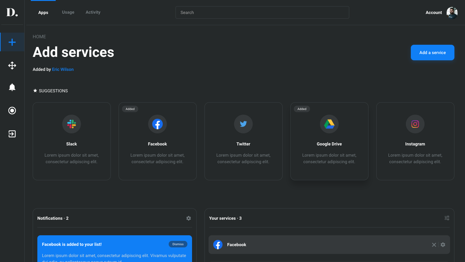Select the Slack card title
The height and width of the screenshot is (262, 465).
(x=72, y=144)
